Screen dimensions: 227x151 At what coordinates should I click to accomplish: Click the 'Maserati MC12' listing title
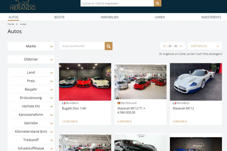(183, 108)
